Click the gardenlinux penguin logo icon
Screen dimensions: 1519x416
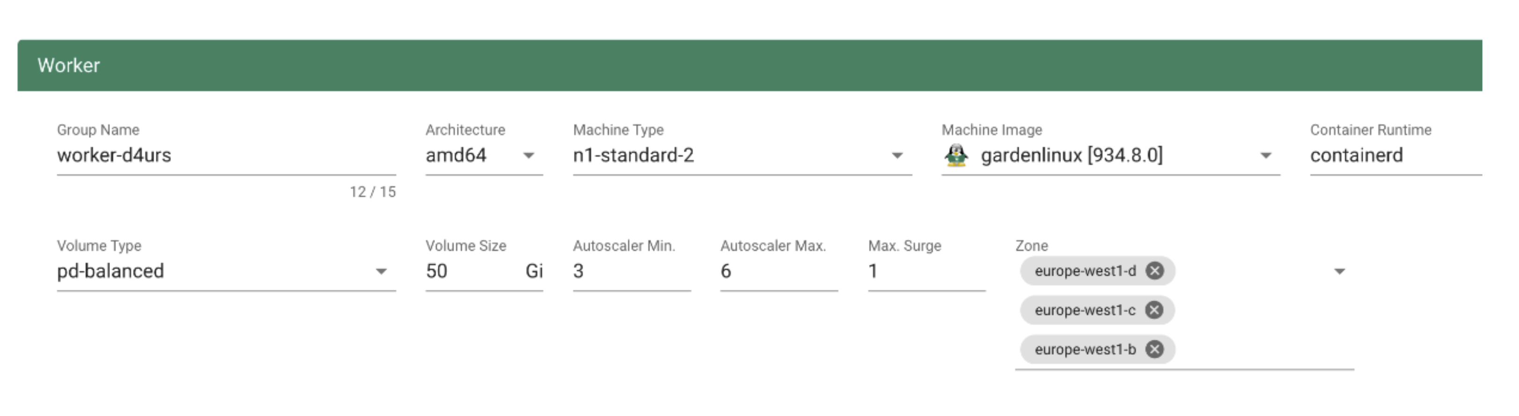pos(956,156)
